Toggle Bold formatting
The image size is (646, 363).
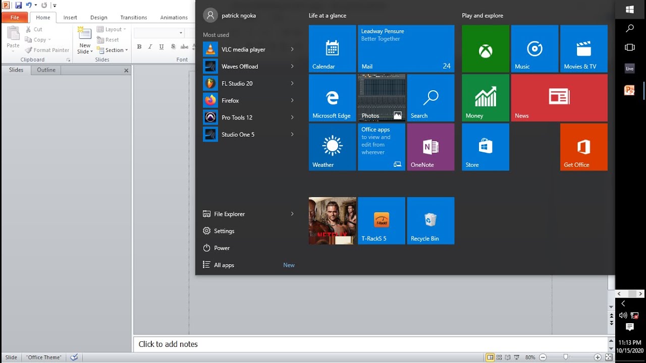point(139,47)
